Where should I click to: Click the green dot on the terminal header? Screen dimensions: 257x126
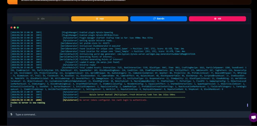click(18, 27)
